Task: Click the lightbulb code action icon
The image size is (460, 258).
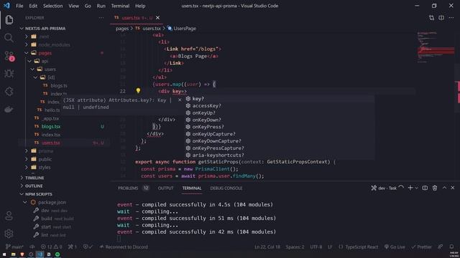Action: [x=138, y=91]
